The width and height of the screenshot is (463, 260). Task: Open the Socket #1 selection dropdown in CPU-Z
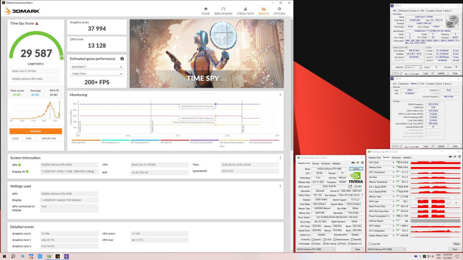(x=413, y=67)
